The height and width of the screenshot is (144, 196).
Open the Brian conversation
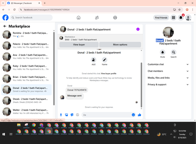[26, 79]
